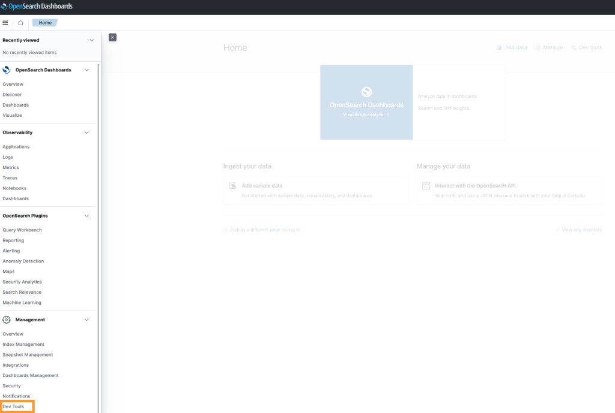This screenshot has height=413, width=615.
Task: Click Visualize & analyze on the blue card
Action: pos(366,114)
